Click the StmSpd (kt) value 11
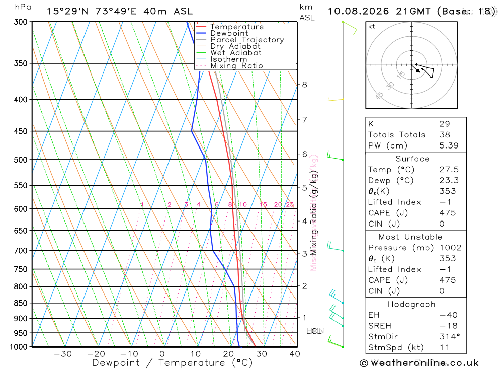503x369 pixels. click(x=445, y=347)
